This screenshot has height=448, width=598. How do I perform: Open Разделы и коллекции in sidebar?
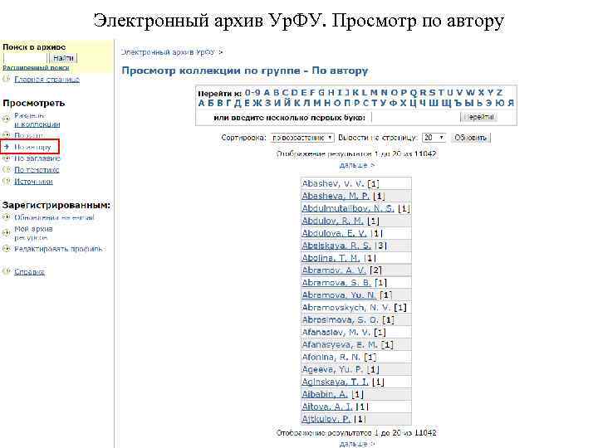pos(37,119)
